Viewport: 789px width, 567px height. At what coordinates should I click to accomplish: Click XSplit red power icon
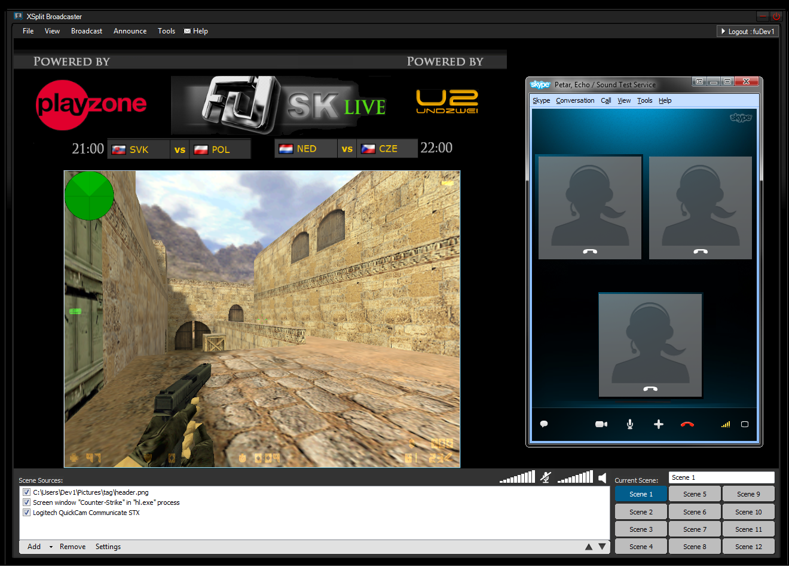click(776, 17)
